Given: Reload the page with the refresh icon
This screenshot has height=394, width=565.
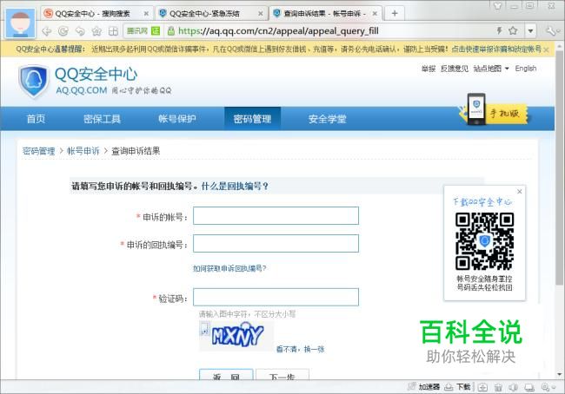Looking at the screenshot, I should click(x=63, y=31).
